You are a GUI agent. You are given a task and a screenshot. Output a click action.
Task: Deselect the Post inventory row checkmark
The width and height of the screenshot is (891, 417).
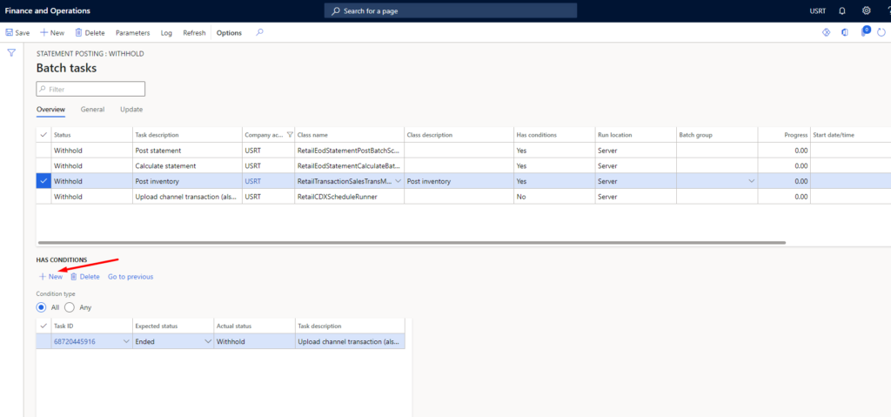[x=44, y=181]
